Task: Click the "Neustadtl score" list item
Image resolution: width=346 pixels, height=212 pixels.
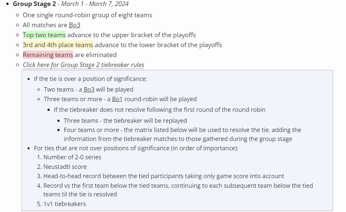Action: tap(65, 167)
